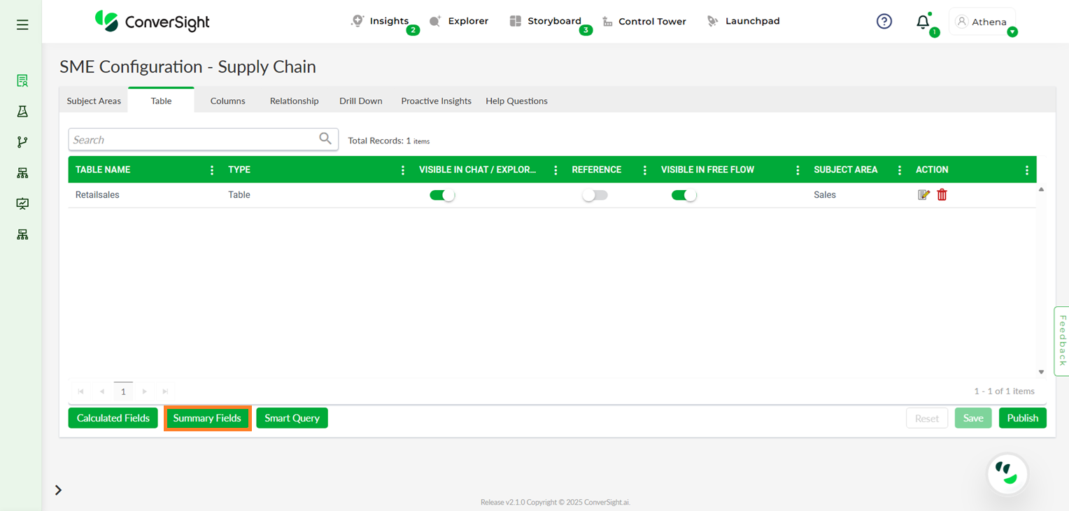Screen dimensions: 1069x511
Task: Click the table's vertical scrollbar down arrow
Action: pos(1041,372)
